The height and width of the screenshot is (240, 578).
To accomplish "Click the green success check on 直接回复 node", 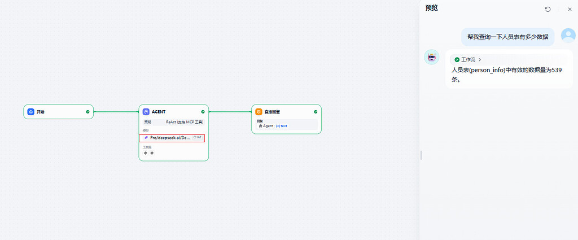I will point(316,112).
